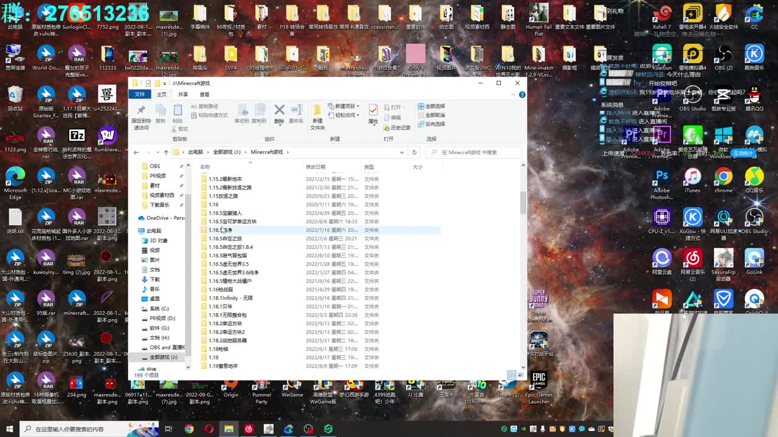This screenshot has height=437, width=778.
Task: Expand the address bar history dropdown
Action: [402, 152]
